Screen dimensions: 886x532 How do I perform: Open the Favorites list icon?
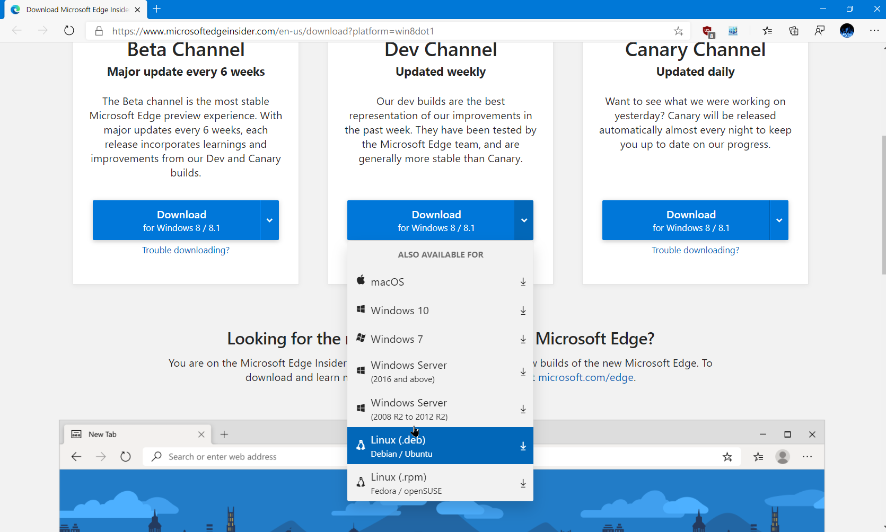(767, 31)
